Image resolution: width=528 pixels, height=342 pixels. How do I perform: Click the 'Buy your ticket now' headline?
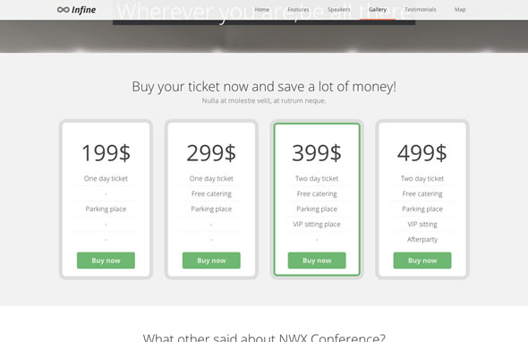[x=264, y=87]
